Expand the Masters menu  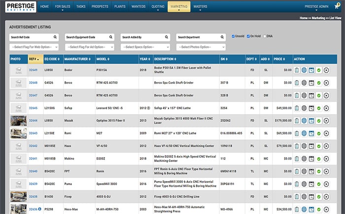[200, 6]
